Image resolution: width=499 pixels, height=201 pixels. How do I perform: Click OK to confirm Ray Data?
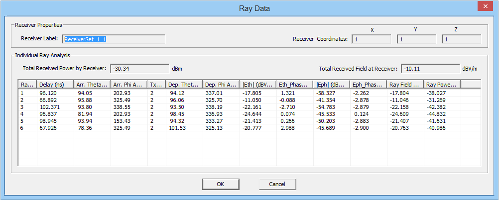[x=221, y=184]
